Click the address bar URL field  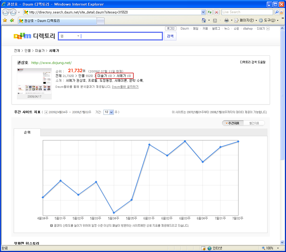pyautogui.click(x=112, y=12)
